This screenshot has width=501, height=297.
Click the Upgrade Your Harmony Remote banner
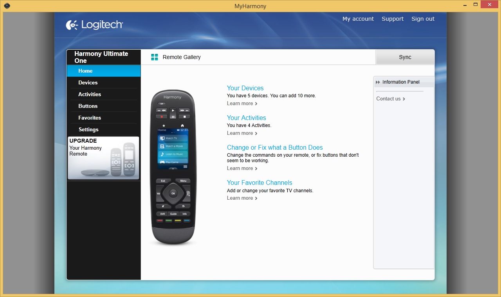point(104,158)
